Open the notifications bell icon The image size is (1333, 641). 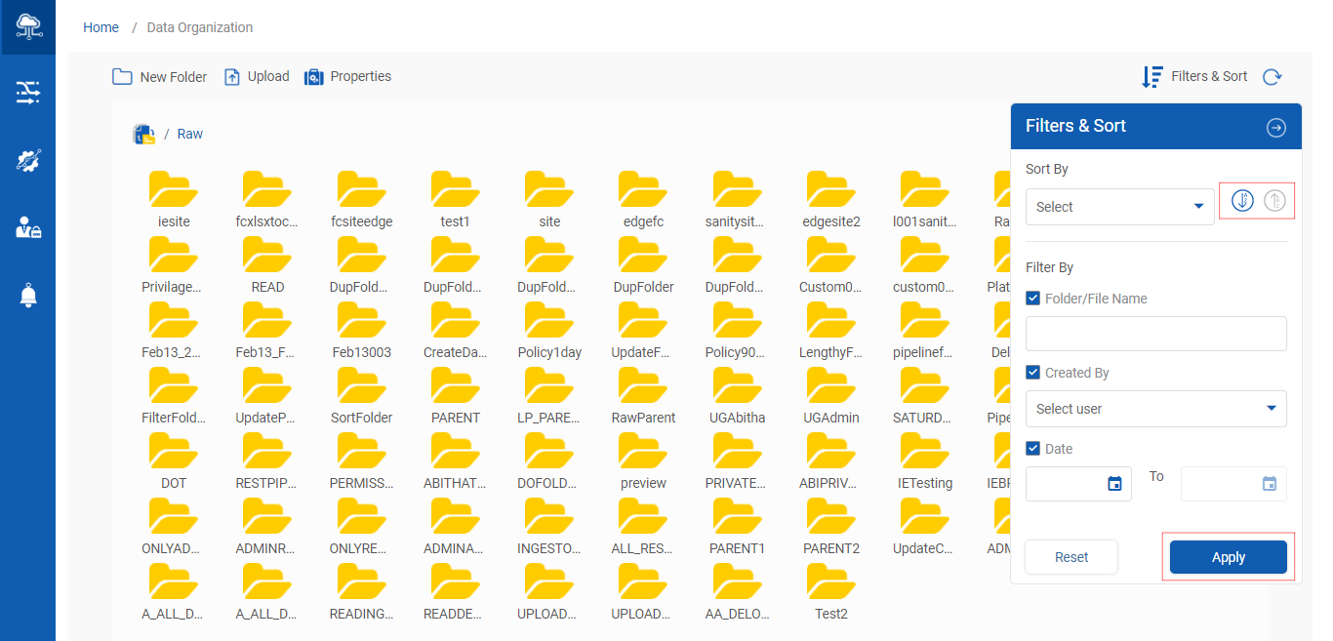coord(27,296)
